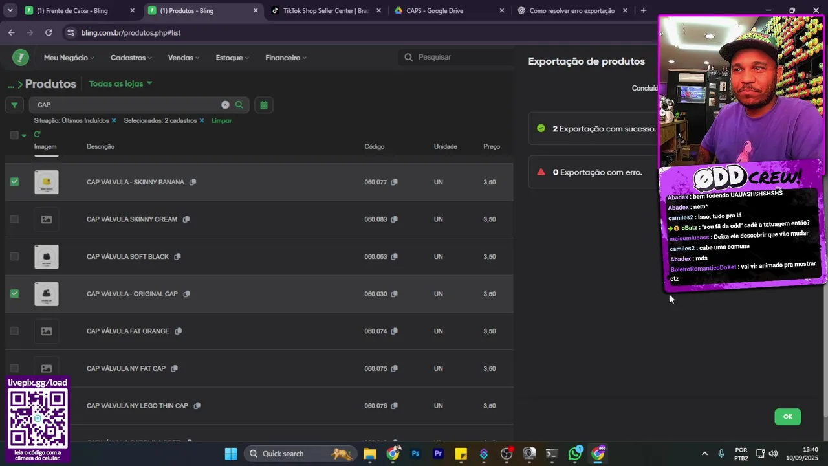Open a new browser tab
This screenshot has height=466, width=828.
click(643, 10)
